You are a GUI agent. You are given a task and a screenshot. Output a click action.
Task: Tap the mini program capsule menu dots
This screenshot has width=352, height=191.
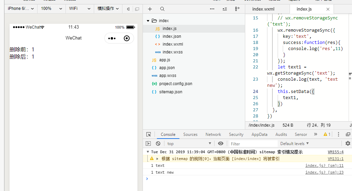(112, 38)
